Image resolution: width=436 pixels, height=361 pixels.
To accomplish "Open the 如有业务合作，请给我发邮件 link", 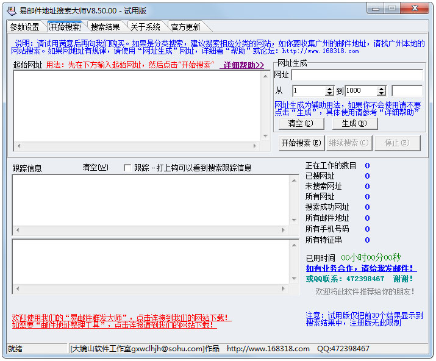I will tap(361, 268).
